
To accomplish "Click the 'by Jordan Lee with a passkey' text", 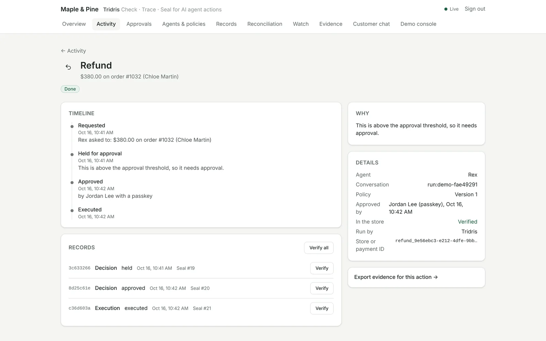I will coord(115,196).
